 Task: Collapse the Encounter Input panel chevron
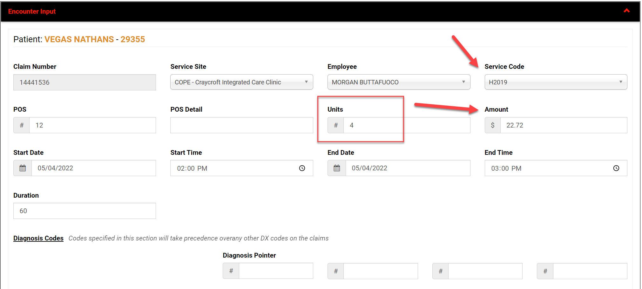[626, 11]
